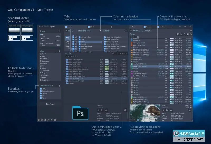Click the New Group button
Viewport: 211px width, 144px height.
[x=50, y=104]
